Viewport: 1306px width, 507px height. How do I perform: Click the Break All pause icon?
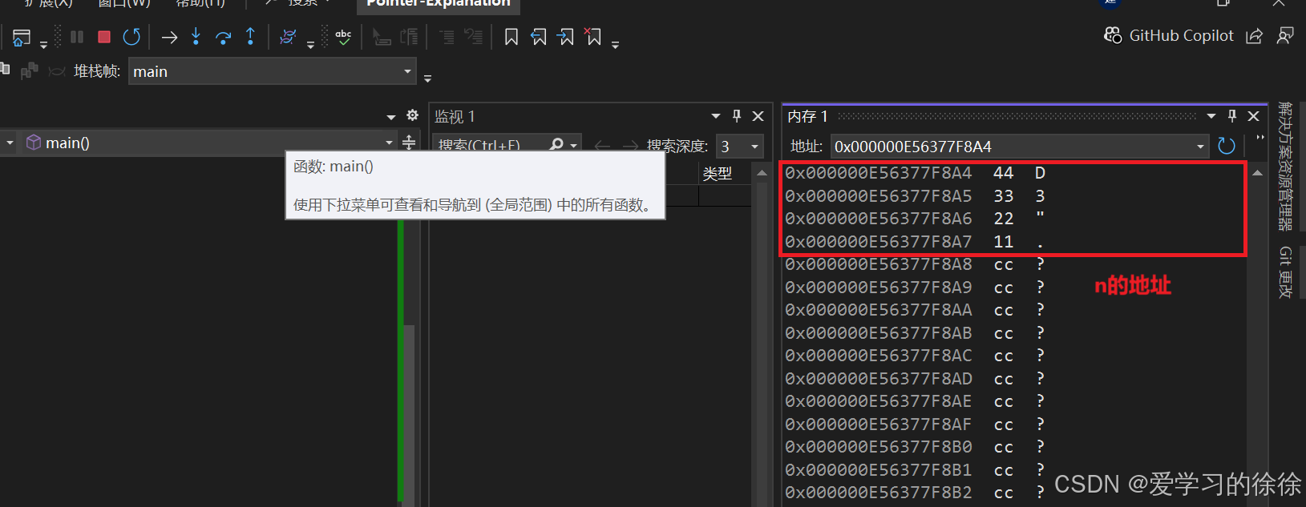pyautogui.click(x=77, y=37)
